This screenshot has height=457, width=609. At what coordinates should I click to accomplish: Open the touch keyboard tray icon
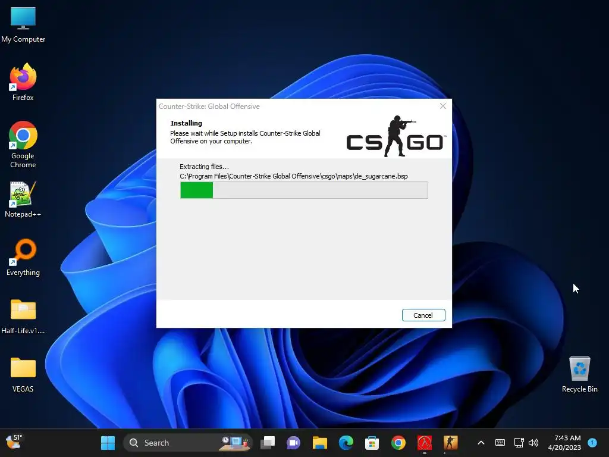point(500,443)
